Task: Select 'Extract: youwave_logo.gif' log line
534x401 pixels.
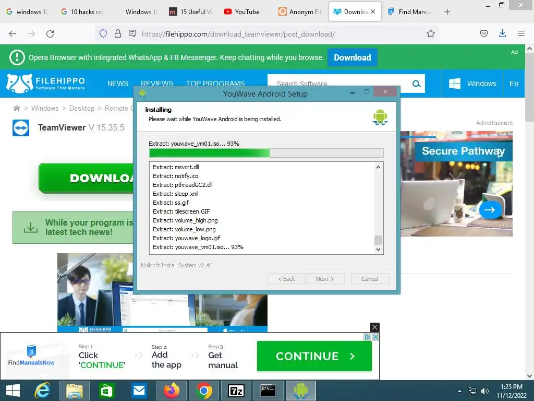Action: 186,238
